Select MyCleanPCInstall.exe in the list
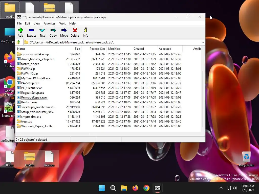This screenshot has width=259, height=194. pyautogui.click(x=36, y=78)
